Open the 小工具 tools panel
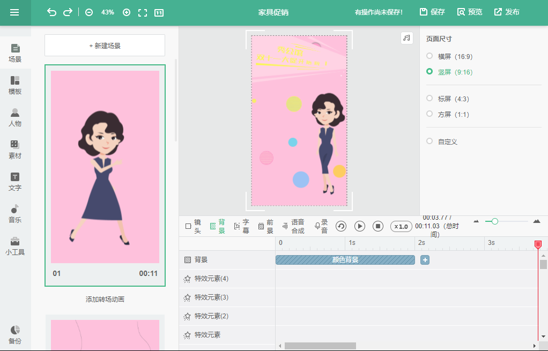This screenshot has width=548, height=351. [x=15, y=246]
